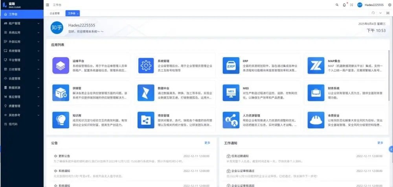This screenshot has height=187, width=393.
Task: Close the 工作台 tab
Action: pyautogui.click(x=78, y=13)
